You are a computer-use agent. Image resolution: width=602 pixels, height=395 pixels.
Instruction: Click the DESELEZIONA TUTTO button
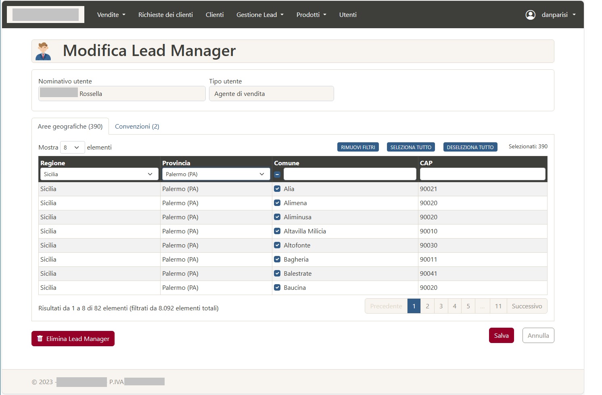click(x=470, y=148)
